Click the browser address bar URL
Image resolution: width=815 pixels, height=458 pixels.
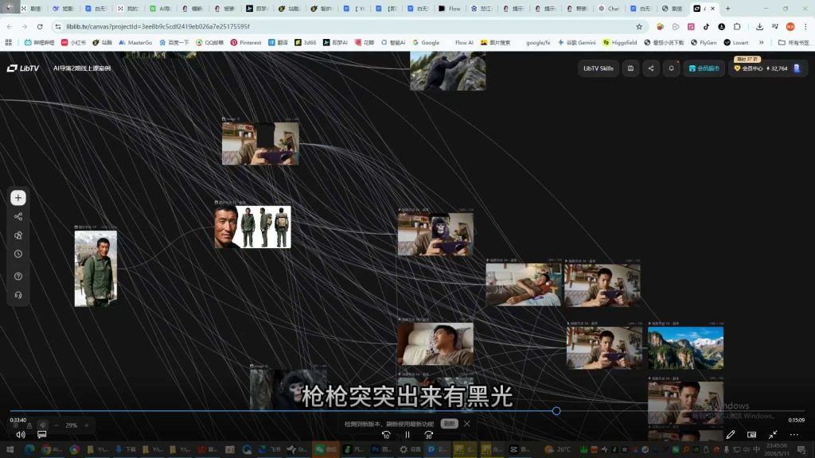point(158,26)
